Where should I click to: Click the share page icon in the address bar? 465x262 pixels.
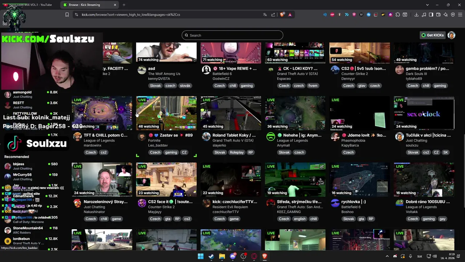coord(273,15)
